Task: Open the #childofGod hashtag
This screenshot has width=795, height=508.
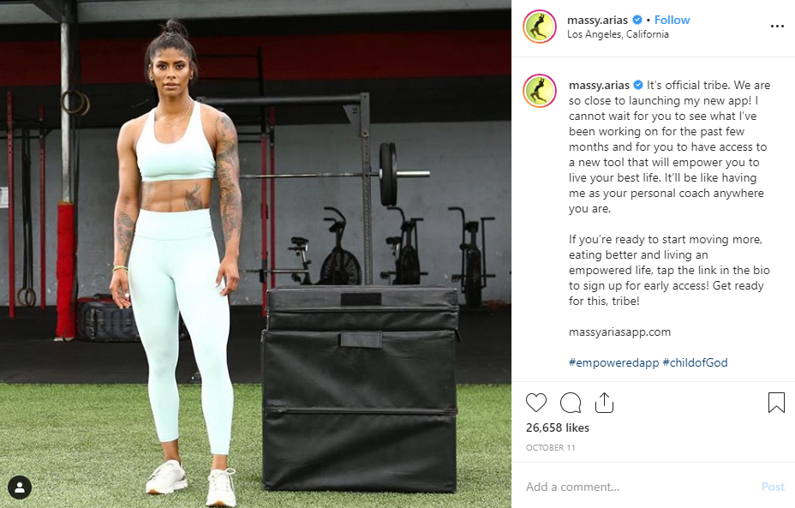Action: coord(695,362)
